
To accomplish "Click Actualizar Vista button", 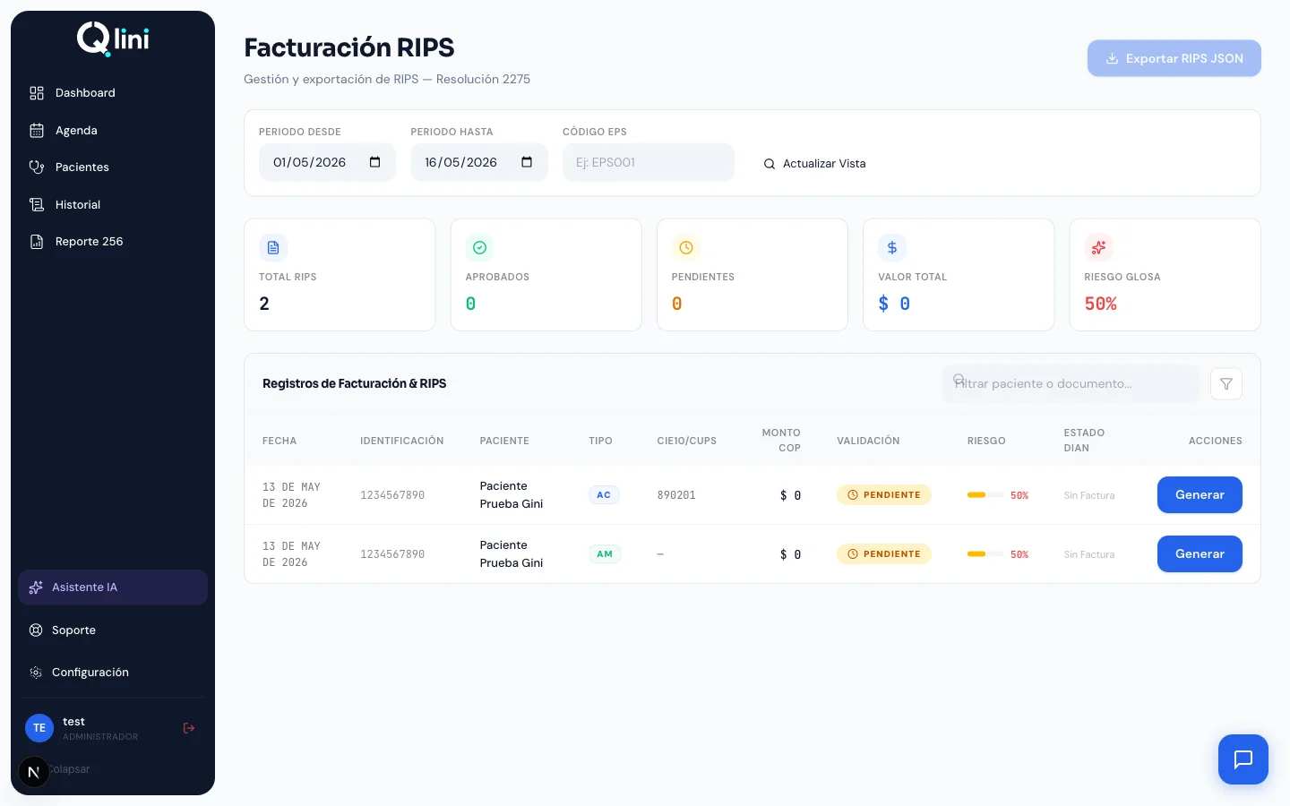I will coord(815,164).
